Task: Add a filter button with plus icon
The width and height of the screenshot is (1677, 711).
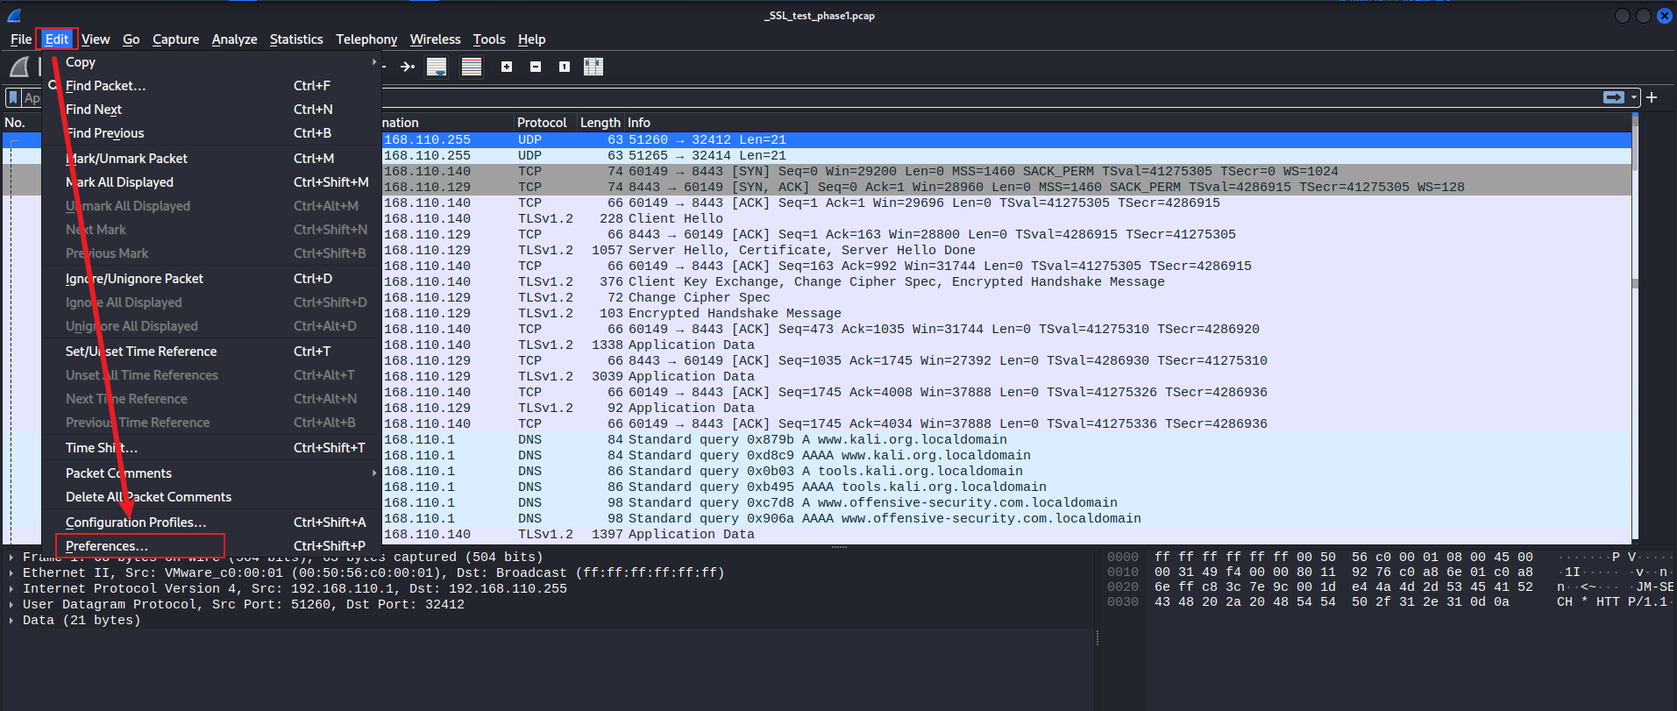Action: click(x=1652, y=97)
